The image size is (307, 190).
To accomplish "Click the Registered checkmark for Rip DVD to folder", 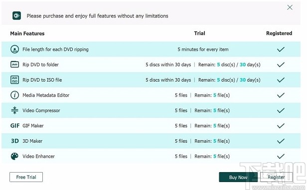I will 281,65.
